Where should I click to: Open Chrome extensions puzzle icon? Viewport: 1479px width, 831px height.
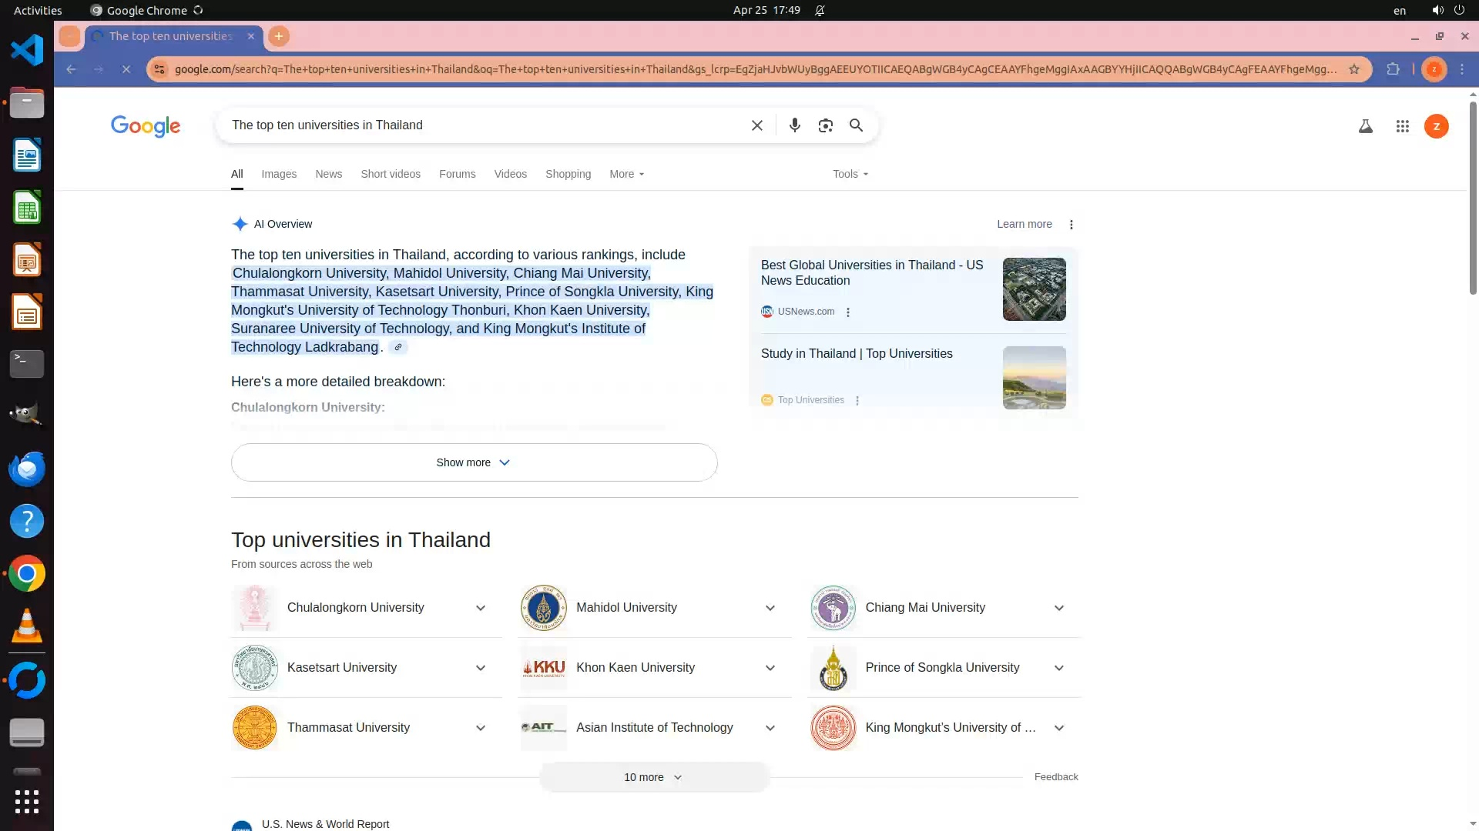1393,69
